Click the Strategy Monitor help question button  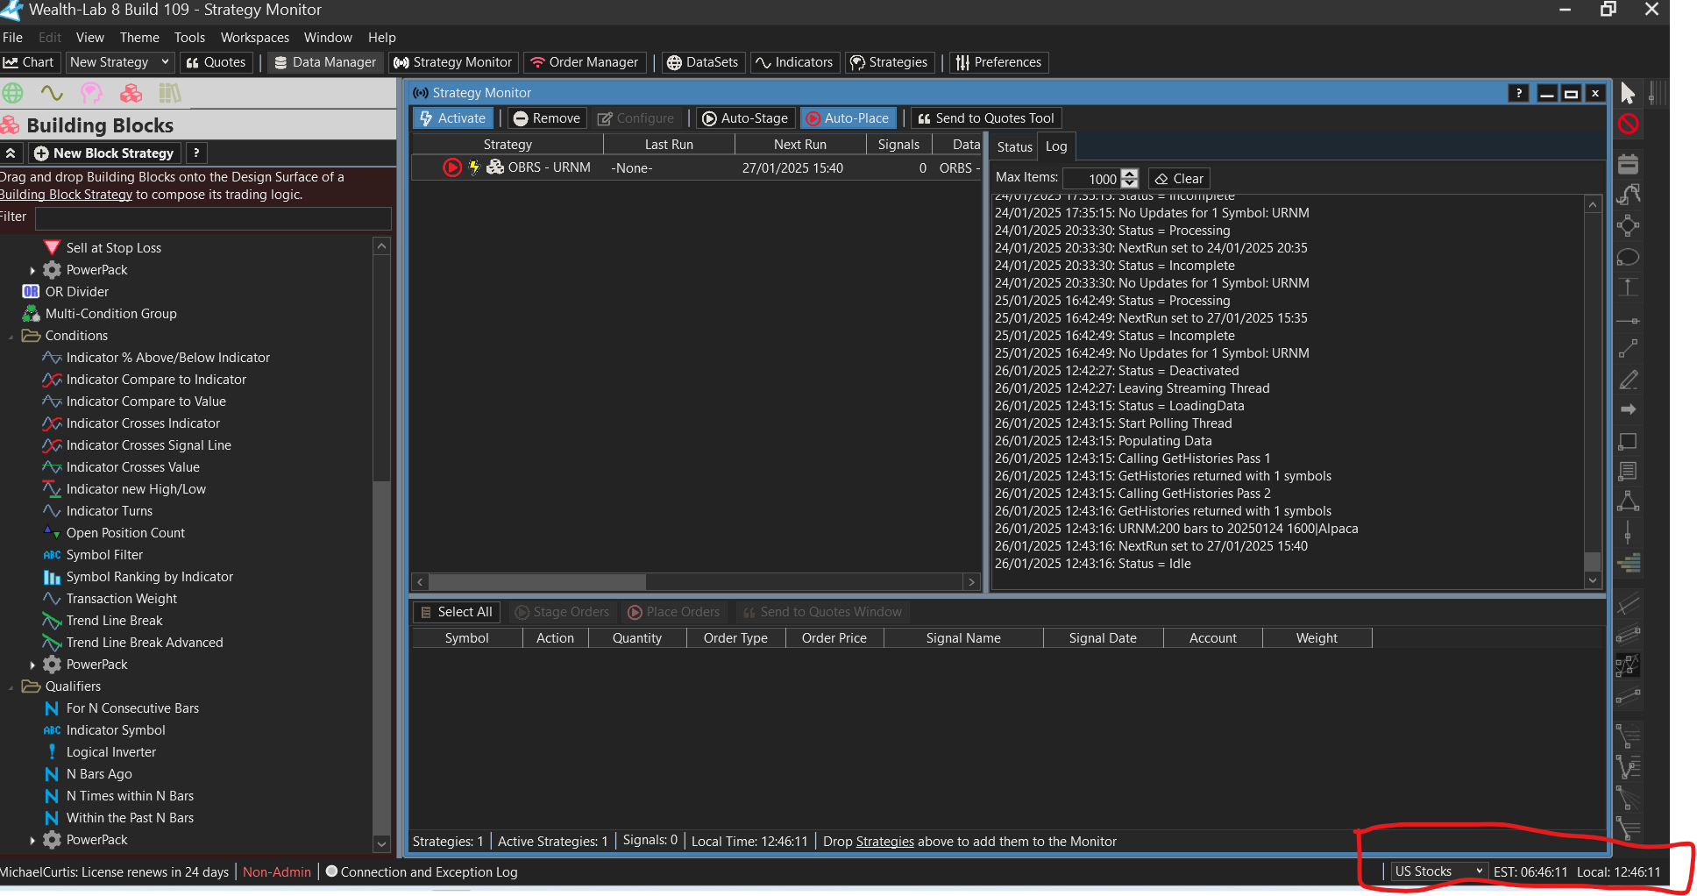click(x=1518, y=93)
